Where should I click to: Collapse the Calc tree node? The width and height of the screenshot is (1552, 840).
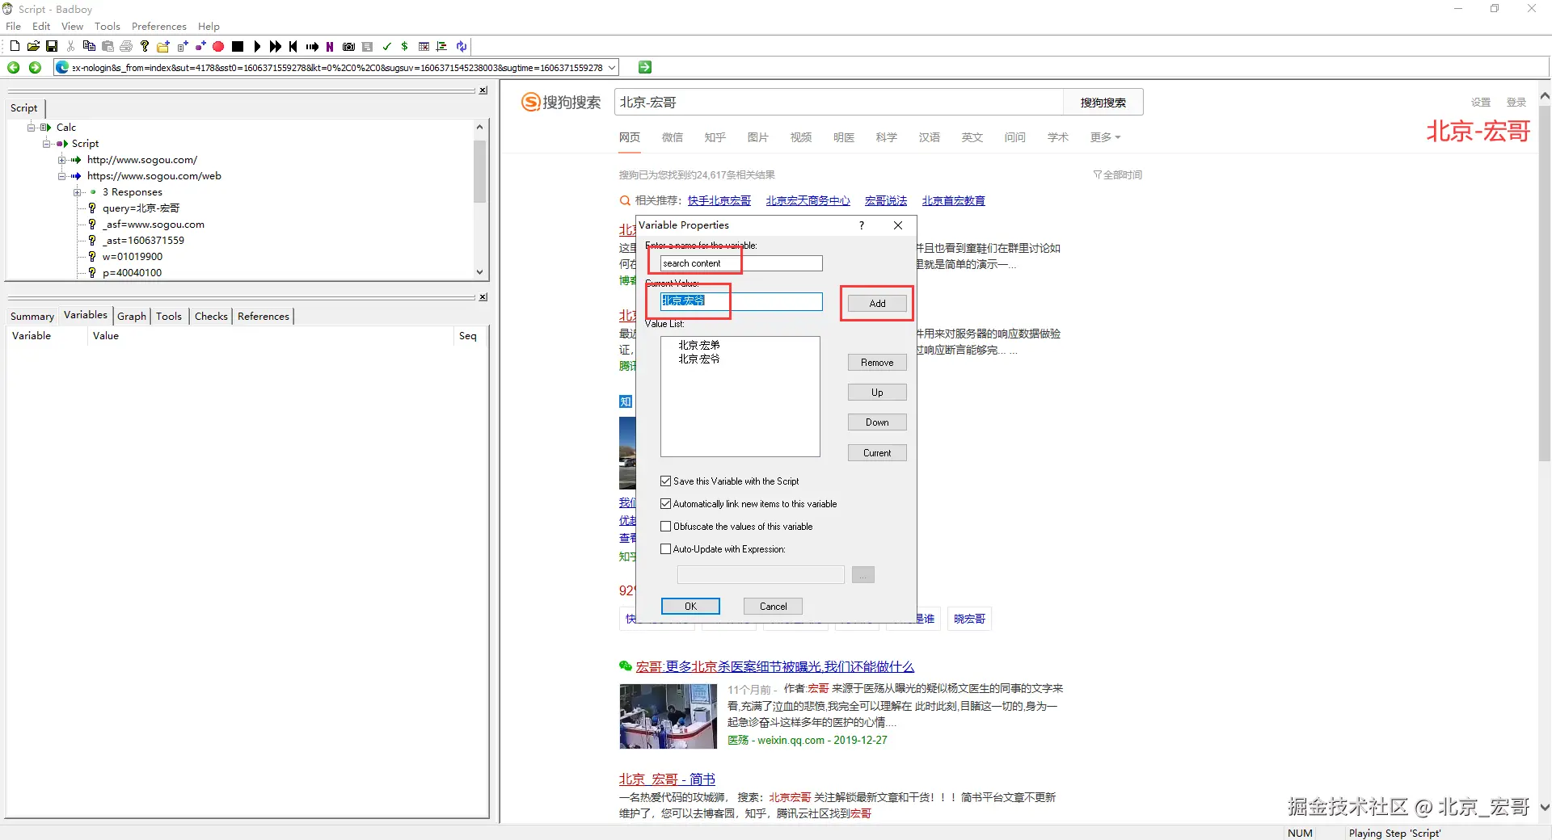click(x=31, y=128)
